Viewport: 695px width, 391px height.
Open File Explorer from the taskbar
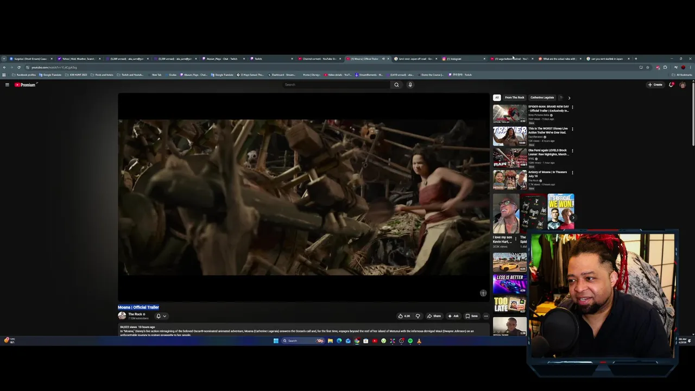click(x=330, y=341)
